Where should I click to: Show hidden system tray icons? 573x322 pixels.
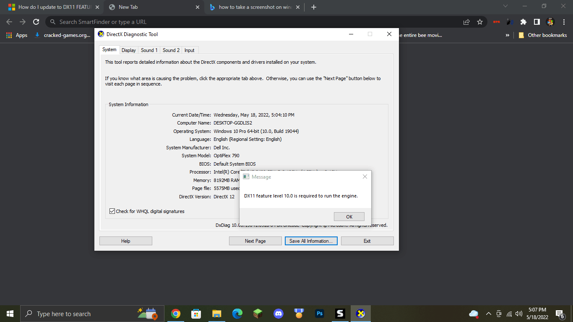coord(488,314)
